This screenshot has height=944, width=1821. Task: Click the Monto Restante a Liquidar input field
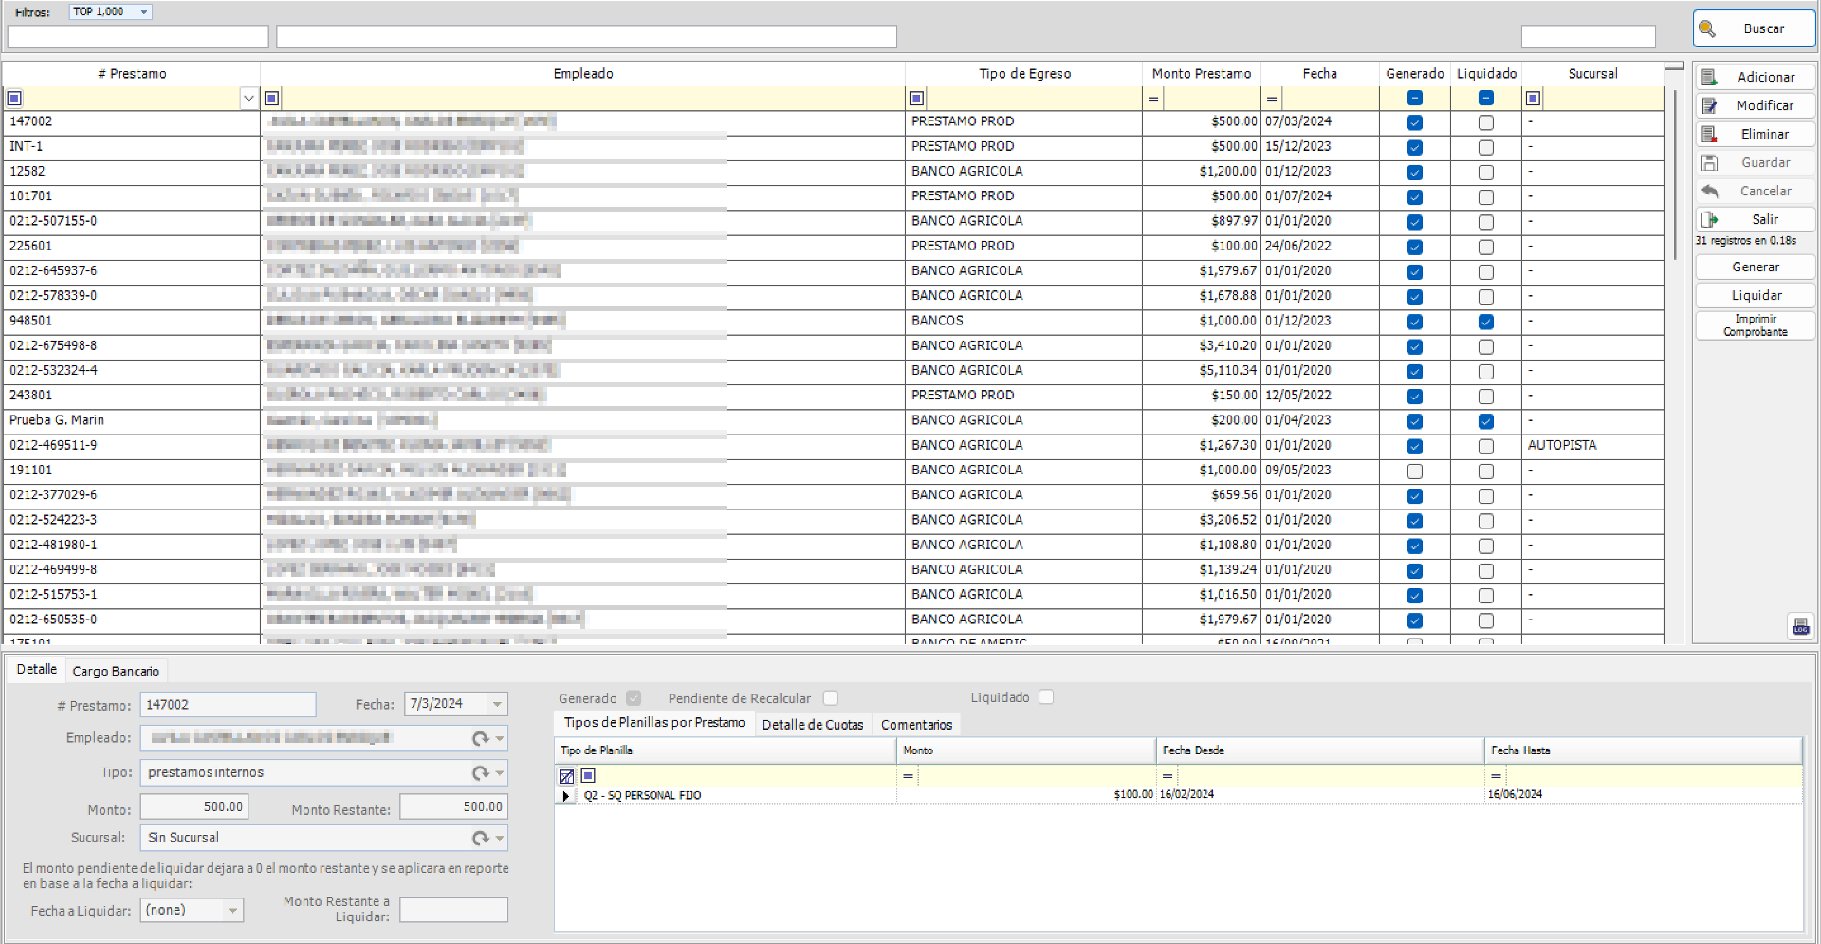[x=453, y=909]
